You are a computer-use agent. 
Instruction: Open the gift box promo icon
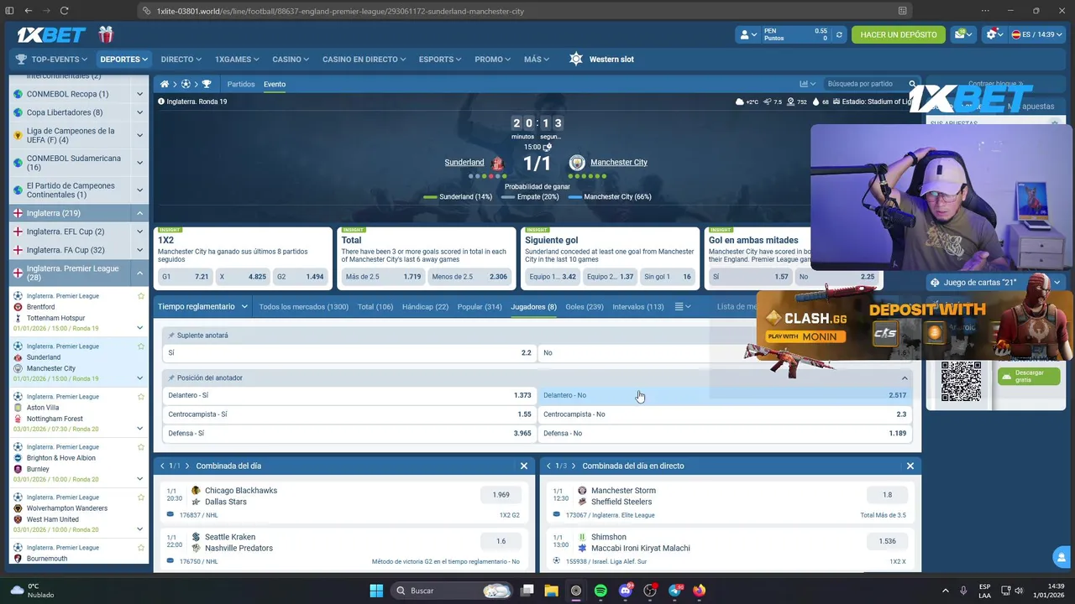point(105,34)
